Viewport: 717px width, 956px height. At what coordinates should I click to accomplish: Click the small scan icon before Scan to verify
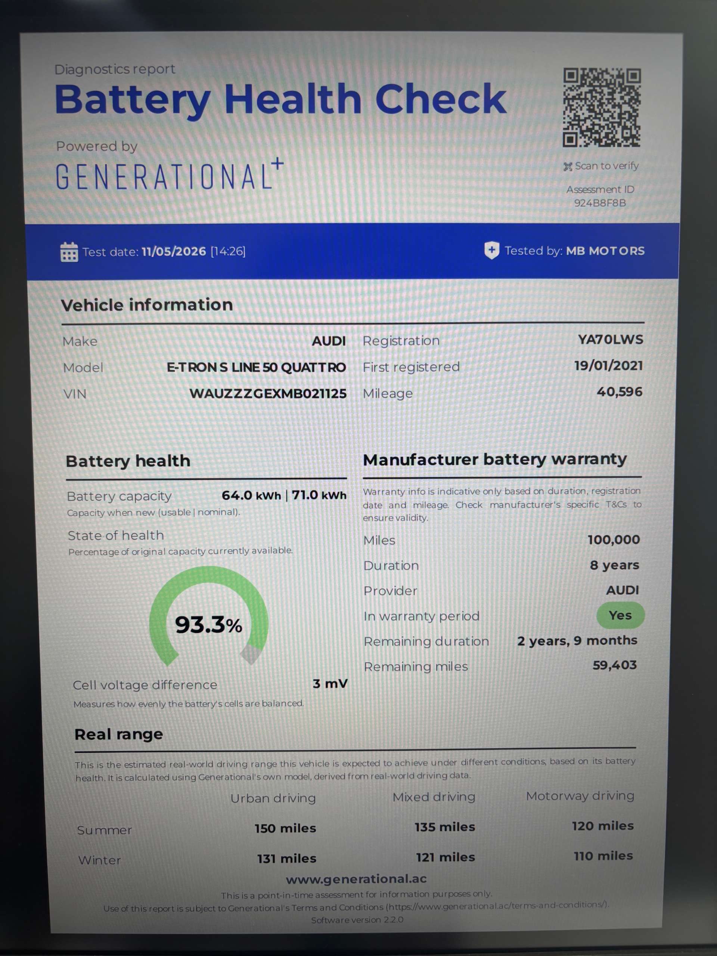(568, 167)
